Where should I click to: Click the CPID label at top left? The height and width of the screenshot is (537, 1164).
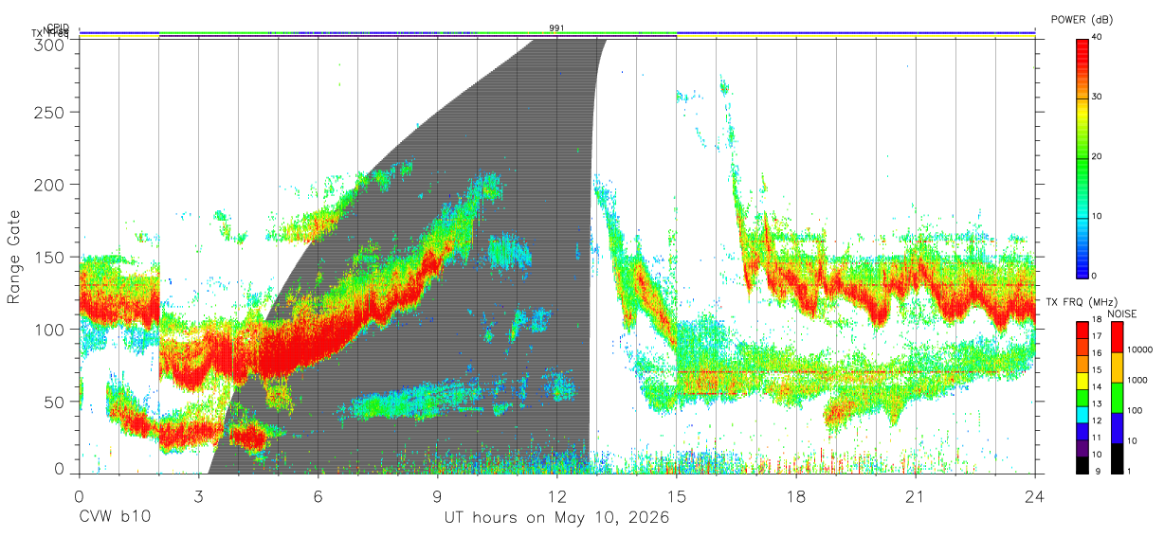coord(58,28)
